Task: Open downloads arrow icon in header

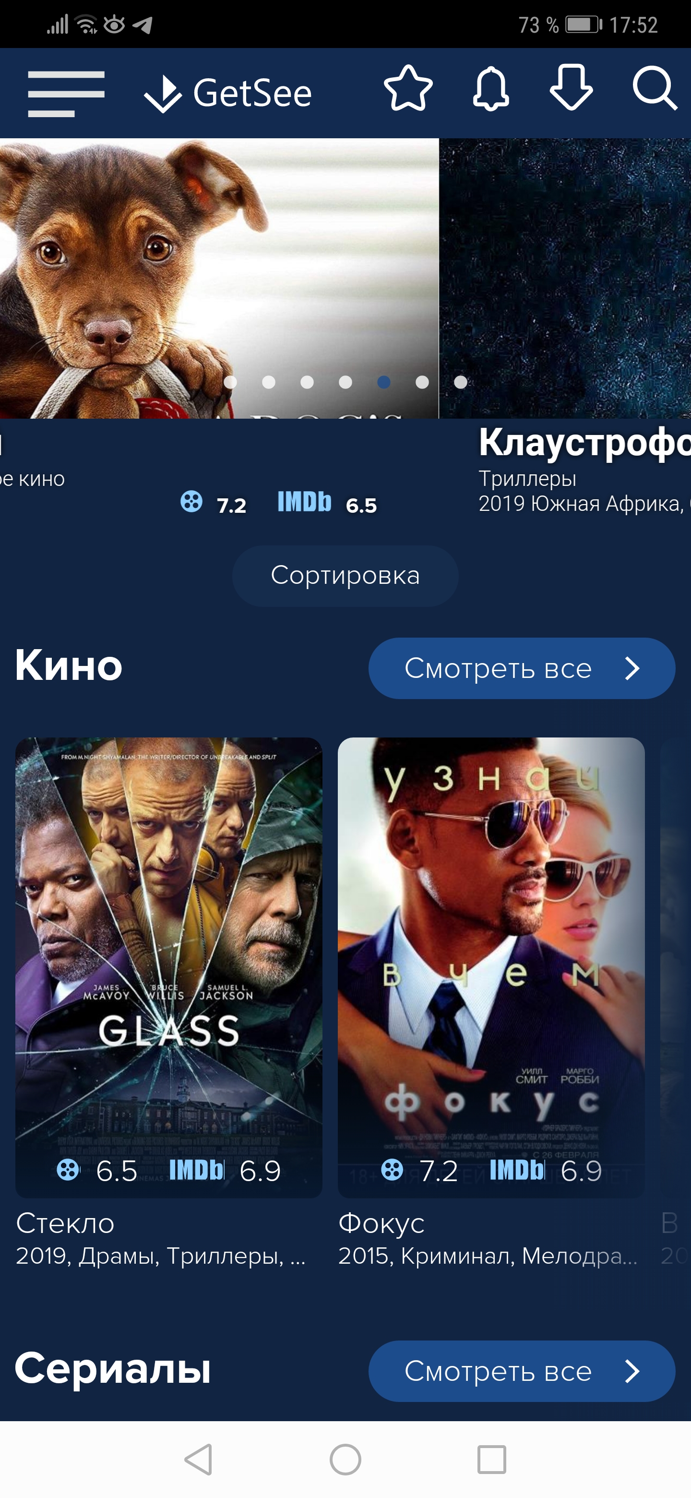Action: 572,88
